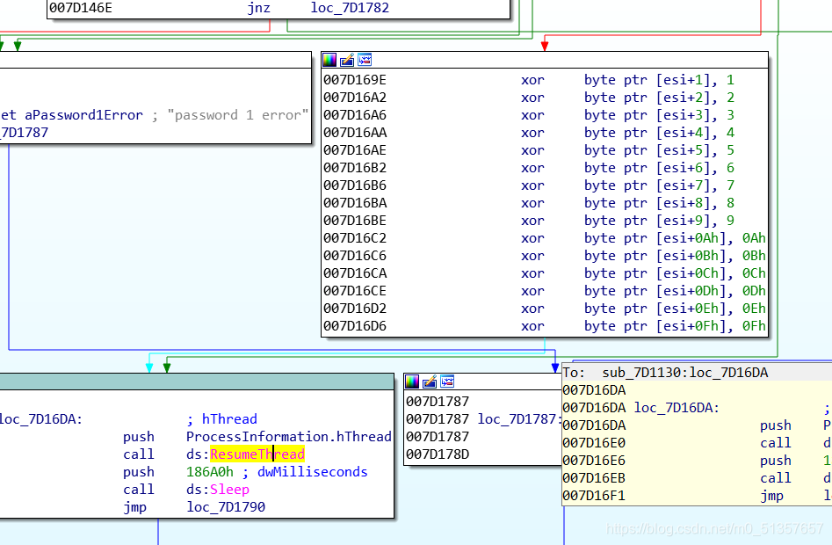The width and height of the screenshot is (832, 545).
Task: Select the ProcessInformation.hThread operand
Action: (x=289, y=437)
